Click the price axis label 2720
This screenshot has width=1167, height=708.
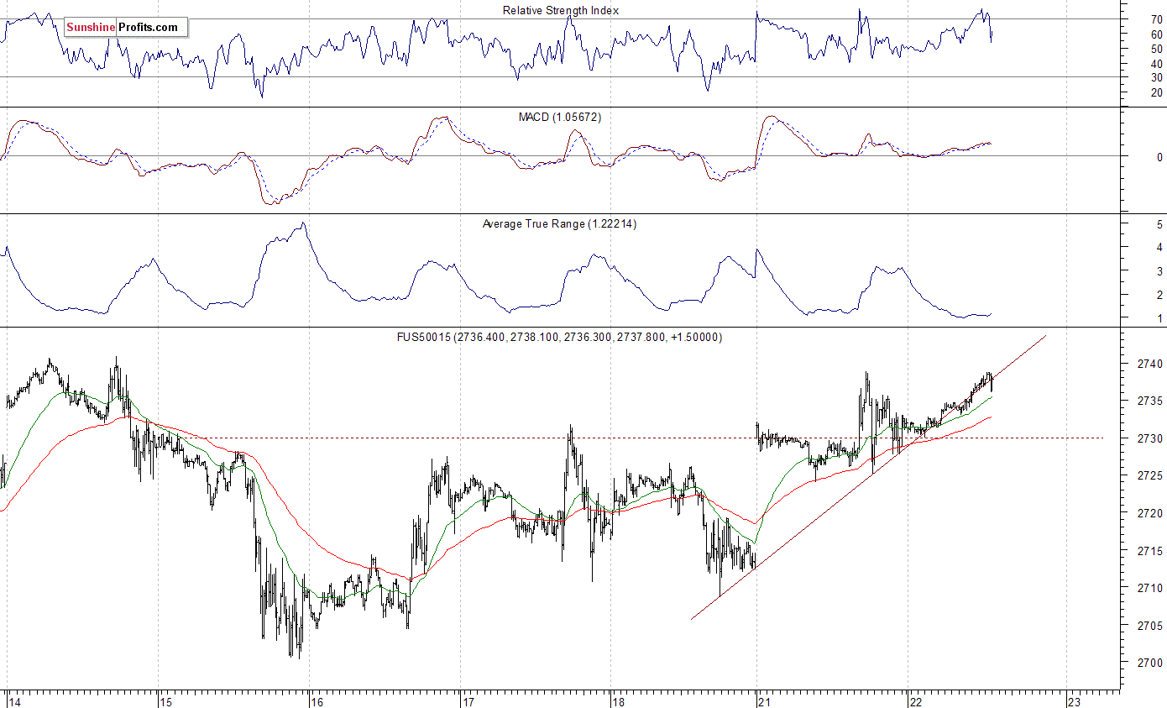tap(1152, 513)
